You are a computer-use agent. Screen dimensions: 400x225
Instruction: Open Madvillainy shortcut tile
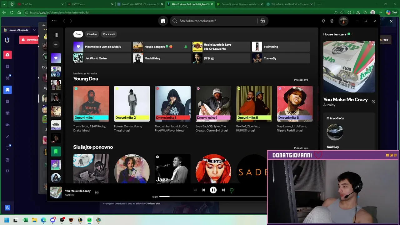point(162,58)
